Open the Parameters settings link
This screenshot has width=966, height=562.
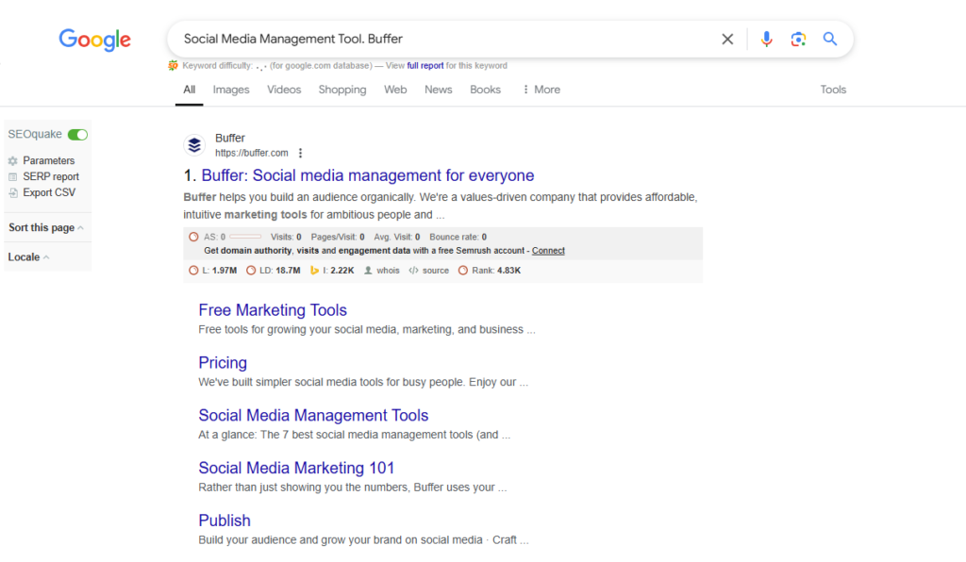click(49, 160)
